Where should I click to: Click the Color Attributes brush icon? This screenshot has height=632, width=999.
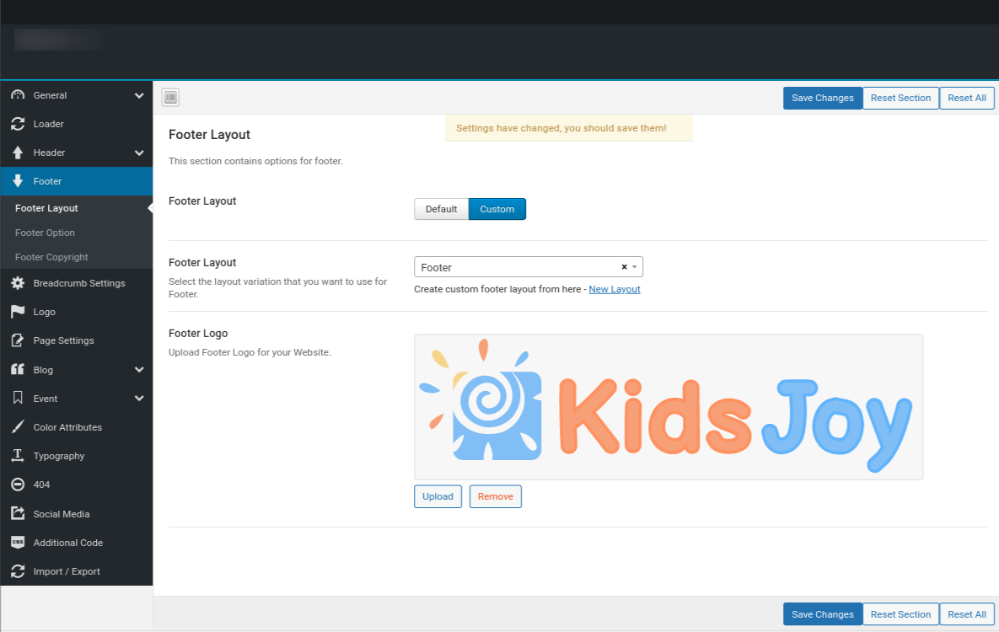(x=18, y=427)
